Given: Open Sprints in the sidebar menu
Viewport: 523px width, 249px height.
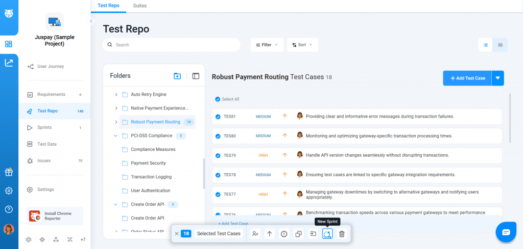Looking at the screenshot, I should pyautogui.click(x=44, y=127).
